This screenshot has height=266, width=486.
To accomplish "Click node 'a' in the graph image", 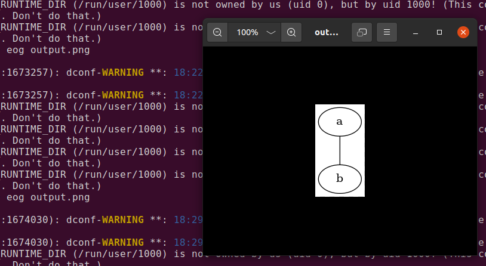I will tap(340, 122).
